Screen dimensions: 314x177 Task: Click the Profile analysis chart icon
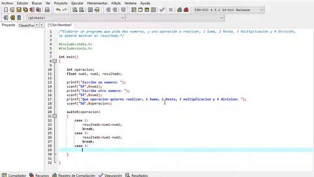(180, 10)
